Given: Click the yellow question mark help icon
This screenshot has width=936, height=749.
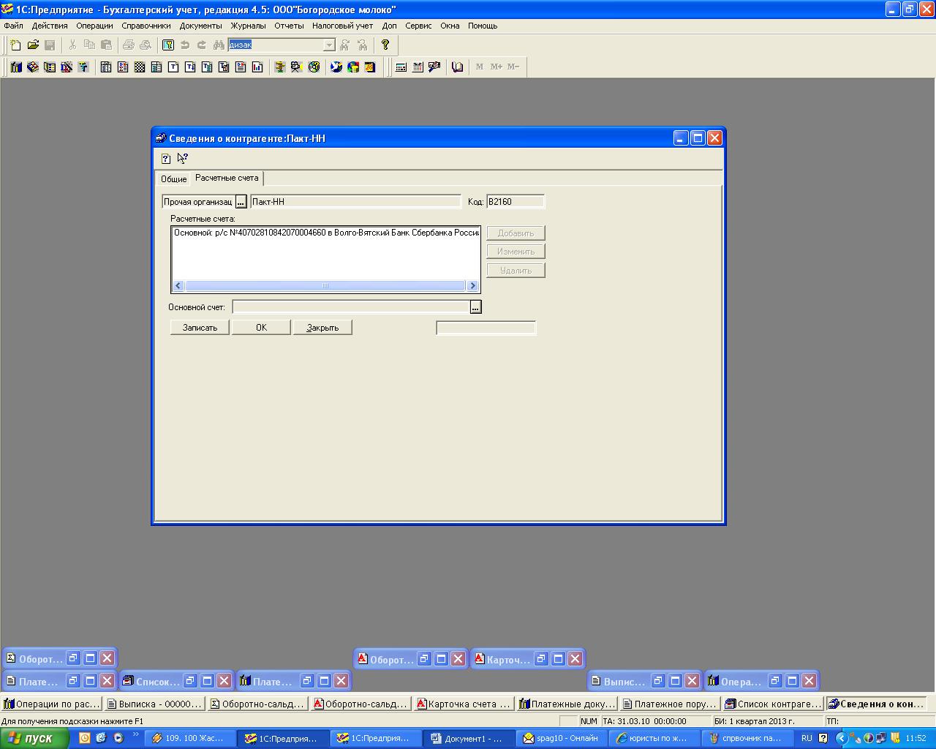Looking at the screenshot, I should click(385, 45).
